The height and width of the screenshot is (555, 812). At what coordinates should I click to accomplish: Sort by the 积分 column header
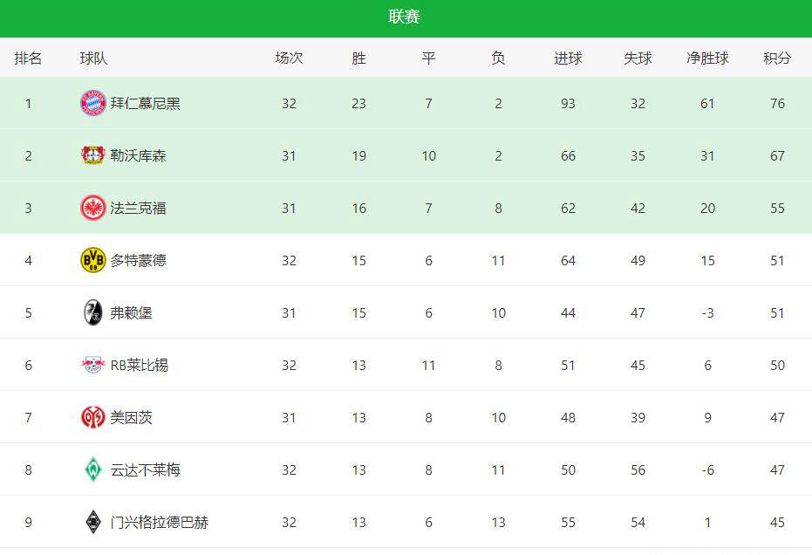tap(777, 58)
